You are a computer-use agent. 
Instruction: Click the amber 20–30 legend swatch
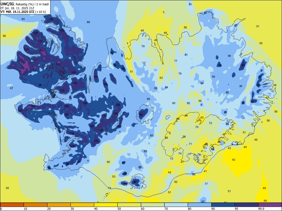[x=59, y=205]
